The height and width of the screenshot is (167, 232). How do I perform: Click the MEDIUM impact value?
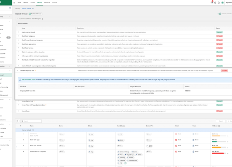coord(188,91)
